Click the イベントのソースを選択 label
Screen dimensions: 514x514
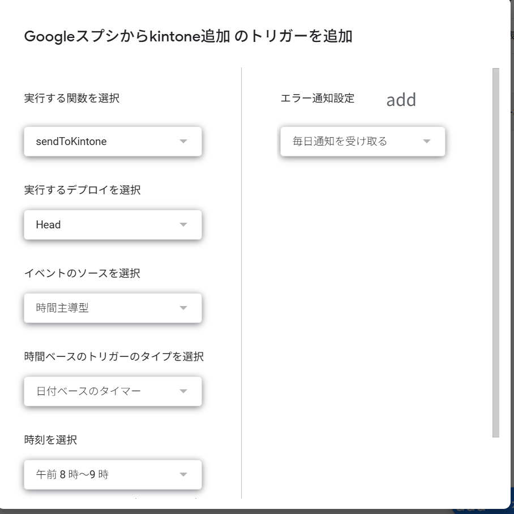pos(82,273)
